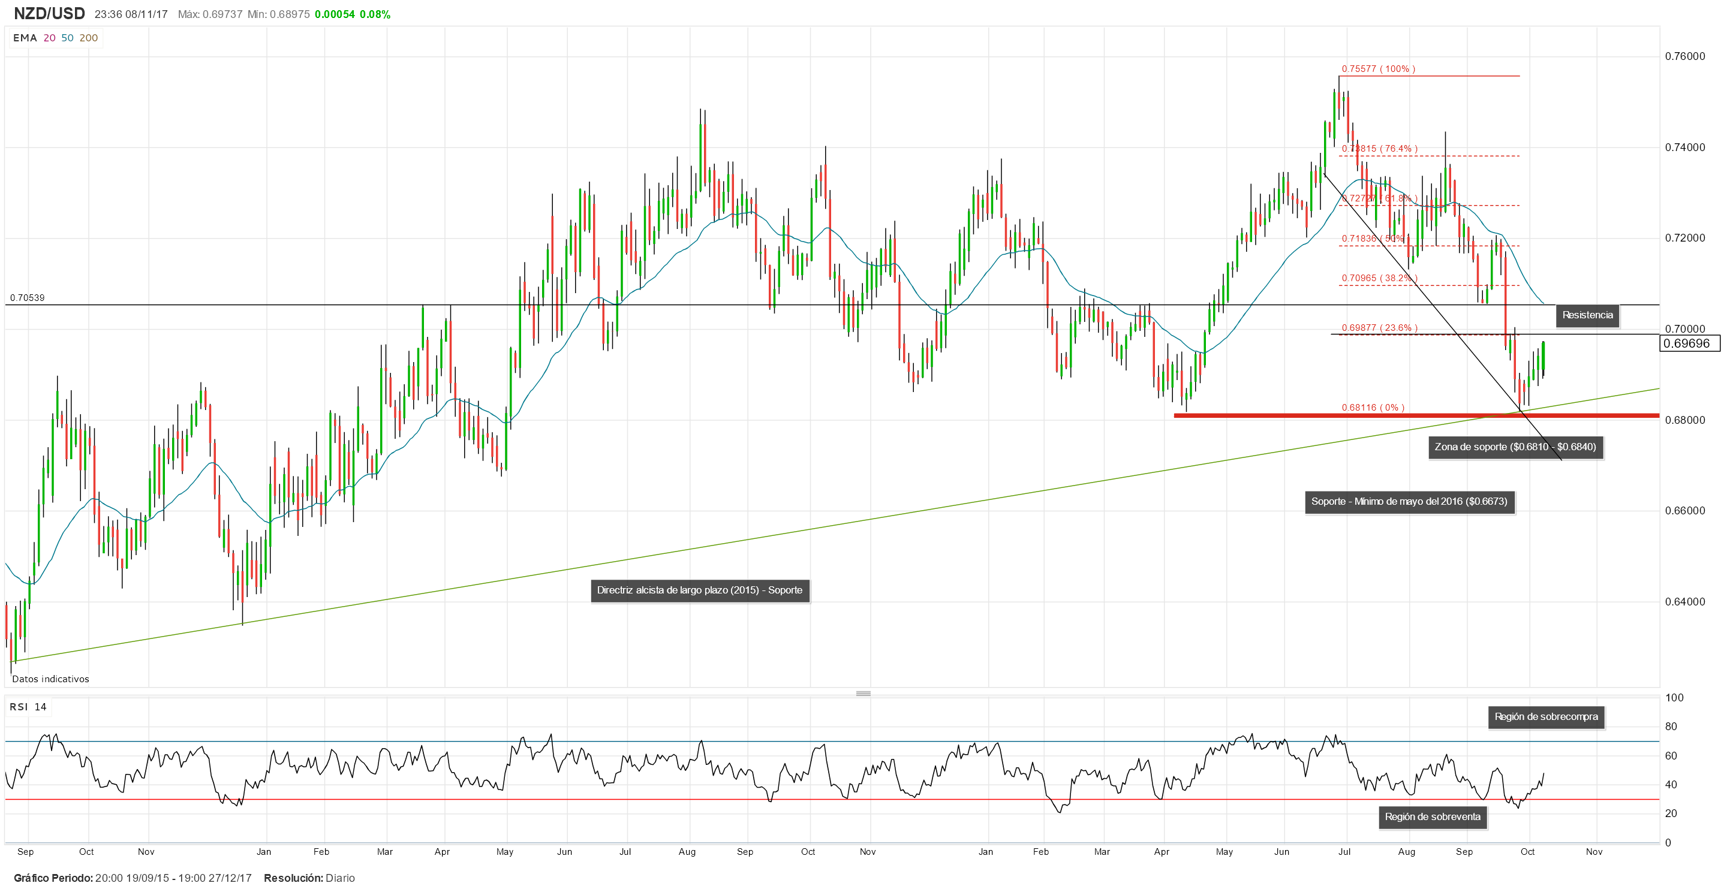The height and width of the screenshot is (889, 1727).
Task: Click the 0.68116 (0%) Fibonacci label
Action: click(x=1373, y=408)
